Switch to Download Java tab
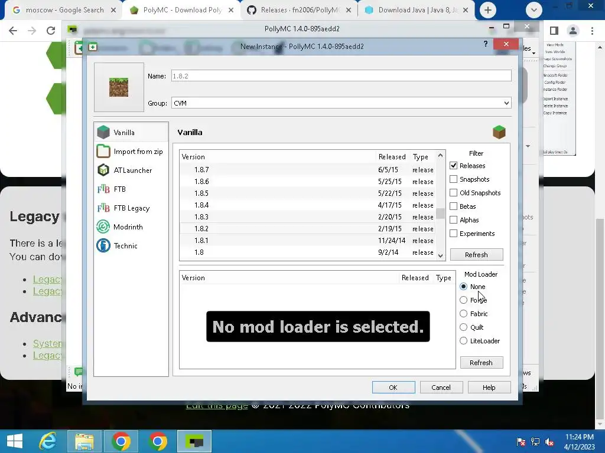 (417, 10)
